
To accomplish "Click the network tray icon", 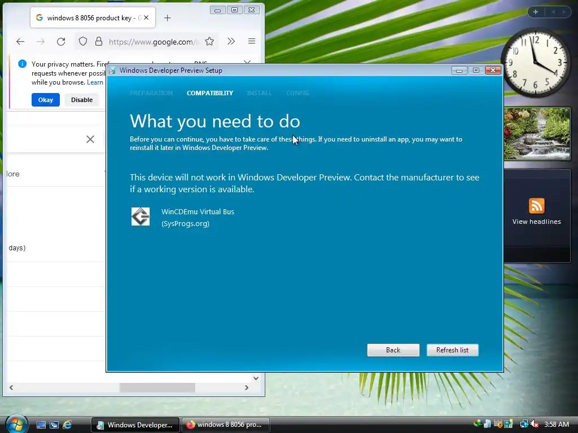I will point(524,424).
